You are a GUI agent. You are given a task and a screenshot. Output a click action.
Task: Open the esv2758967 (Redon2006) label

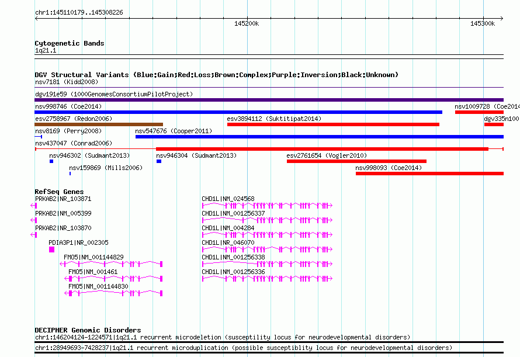click(74, 119)
